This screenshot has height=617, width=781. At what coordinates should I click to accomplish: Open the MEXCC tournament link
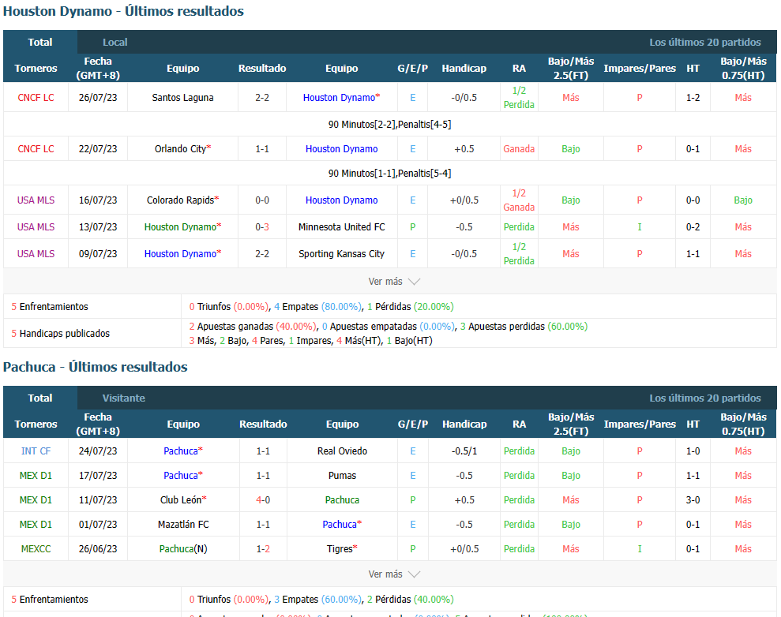[x=36, y=548]
